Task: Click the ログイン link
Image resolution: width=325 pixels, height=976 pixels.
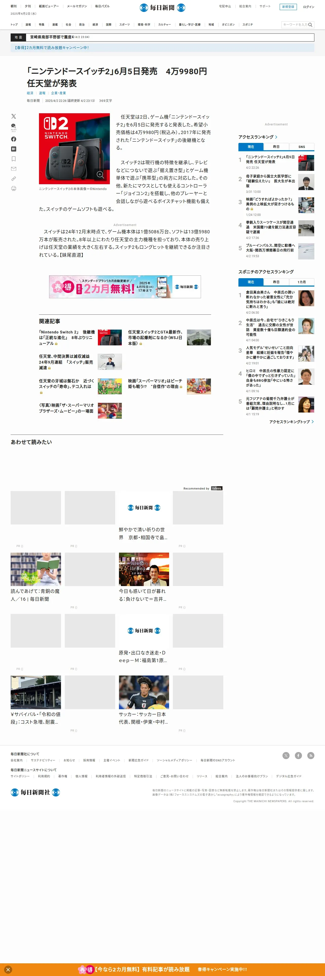Action: pyautogui.click(x=308, y=7)
